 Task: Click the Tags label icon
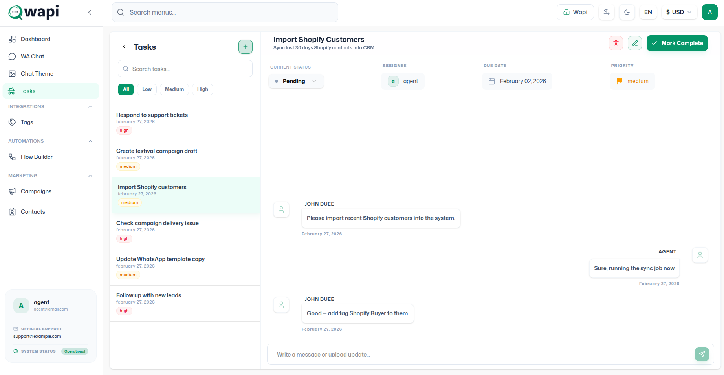point(12,122)
